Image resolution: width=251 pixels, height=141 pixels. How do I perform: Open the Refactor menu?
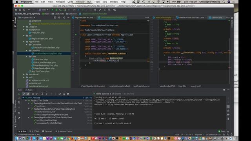click(80, 2)
